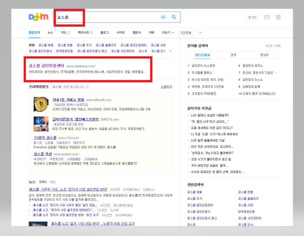Click ranking item 두시탈출 컬투쇼

tap(202, 72)
